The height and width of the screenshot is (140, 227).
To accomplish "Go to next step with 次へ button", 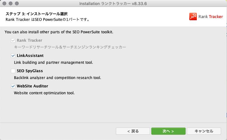I will click(168, 131).
